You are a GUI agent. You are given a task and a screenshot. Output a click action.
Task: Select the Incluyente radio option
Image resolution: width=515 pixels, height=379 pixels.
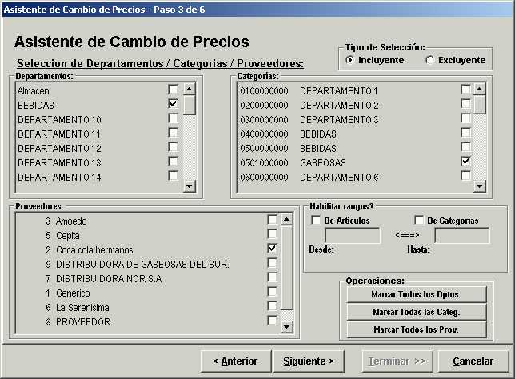pyautogui.click(x=349, y=60)
